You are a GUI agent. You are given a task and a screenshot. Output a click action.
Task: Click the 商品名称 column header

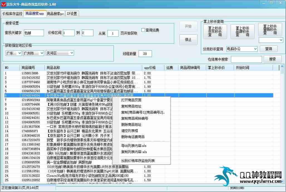(x=93, y=68)
